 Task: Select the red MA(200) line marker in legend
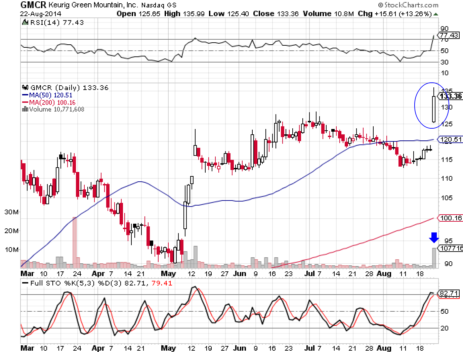pyautogui.click(x=25, y=102)
